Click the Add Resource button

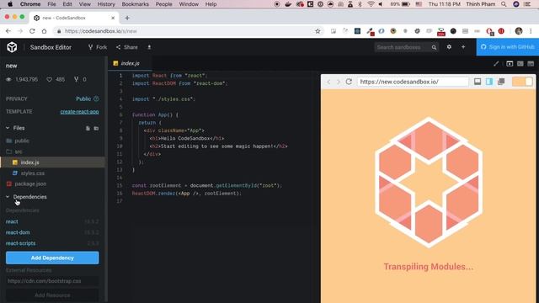[x=52, y=295]
